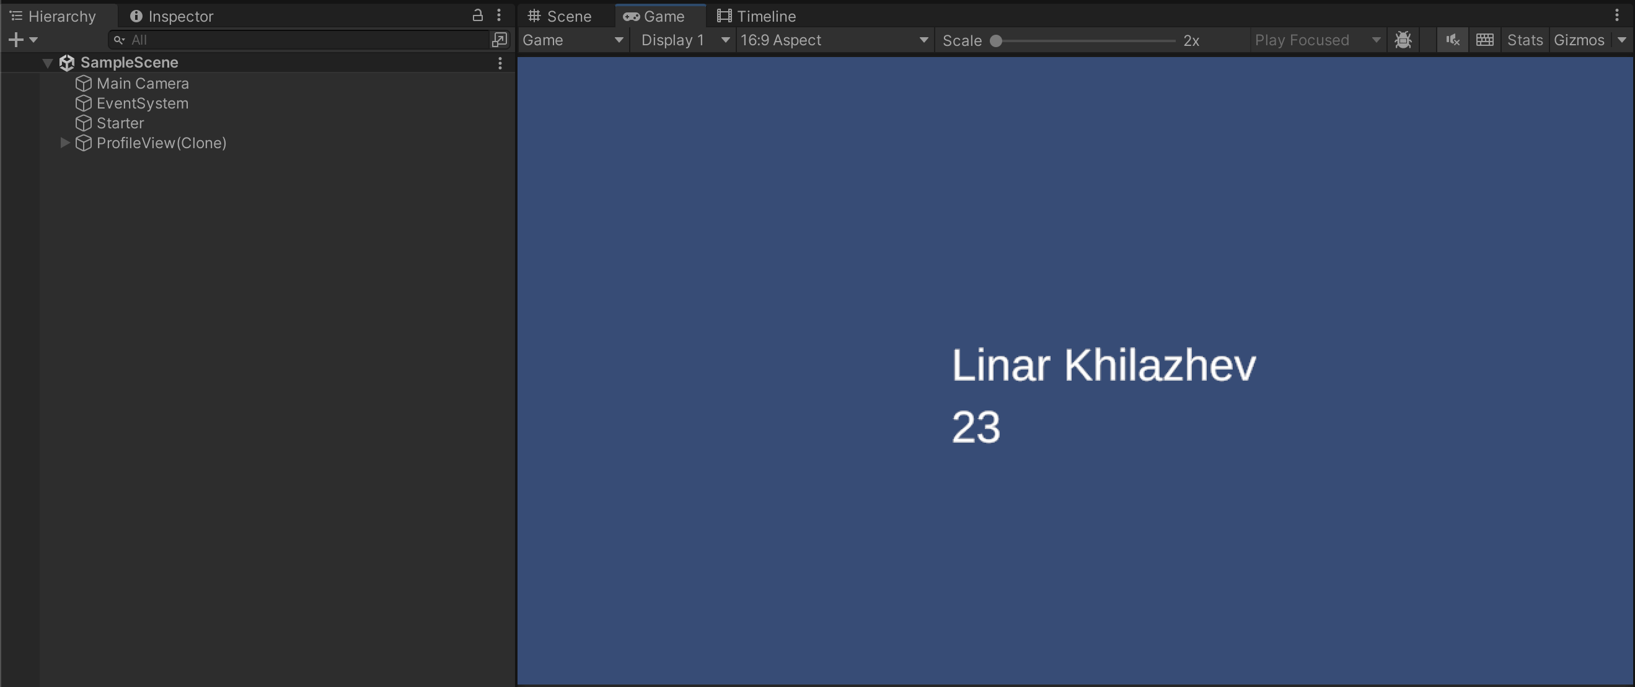Toggle the Stats overlay button
1635x687 pixels.
click(1525, 40)
